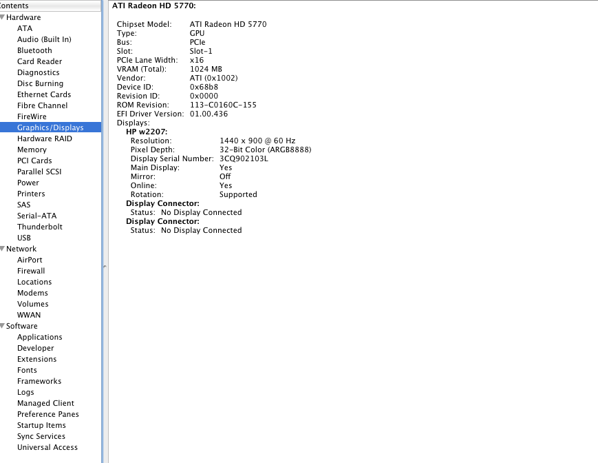
Task: Collapse the Hardware section triangle
Action: pyautogui.click(x=3, y=17)
